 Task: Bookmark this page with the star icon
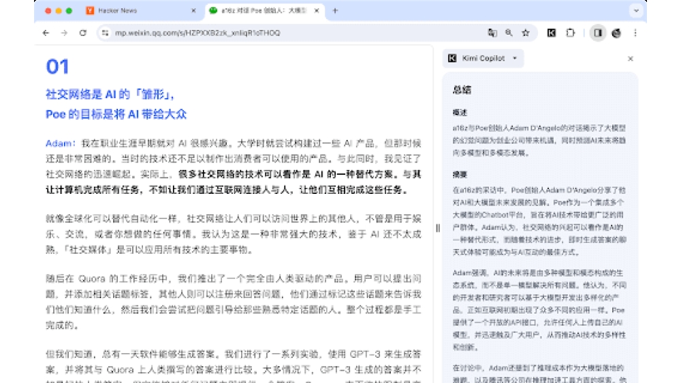coord(526,33)
